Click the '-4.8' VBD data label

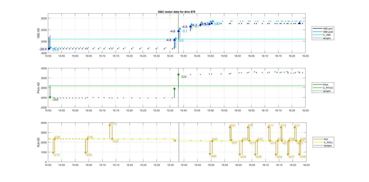pos(168,40)
